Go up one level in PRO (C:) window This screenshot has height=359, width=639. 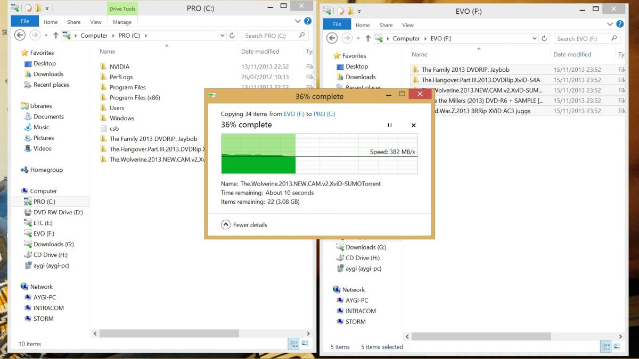(55, 36)
